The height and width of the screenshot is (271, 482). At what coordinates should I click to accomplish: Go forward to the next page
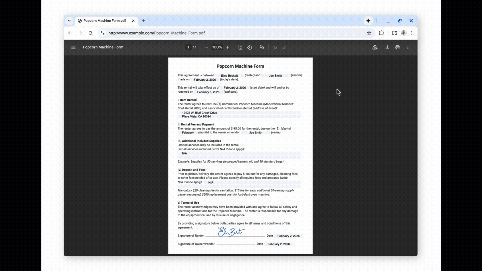tap(80, 33)
